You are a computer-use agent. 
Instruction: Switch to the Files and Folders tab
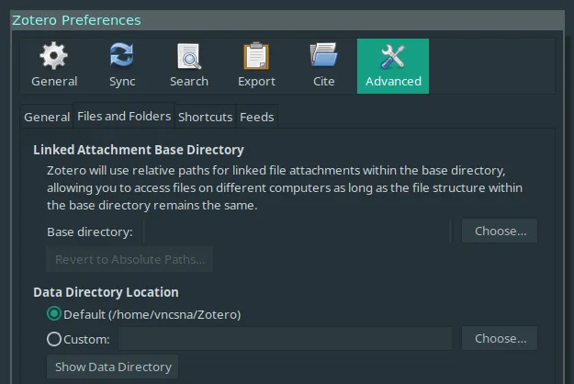click(124, 116)
